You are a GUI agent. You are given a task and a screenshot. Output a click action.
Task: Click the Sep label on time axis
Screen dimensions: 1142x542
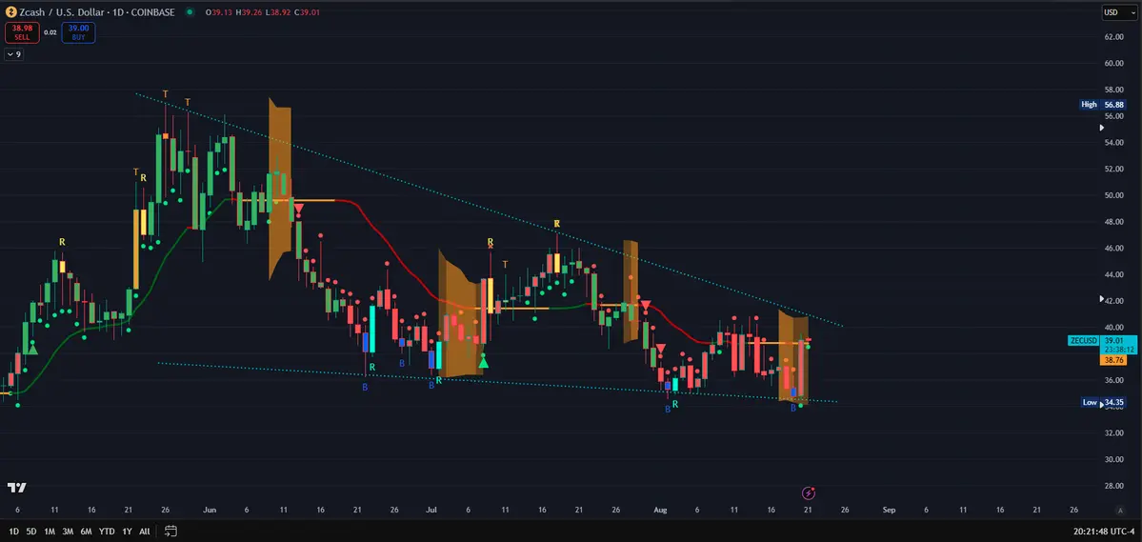coord(889,510)
